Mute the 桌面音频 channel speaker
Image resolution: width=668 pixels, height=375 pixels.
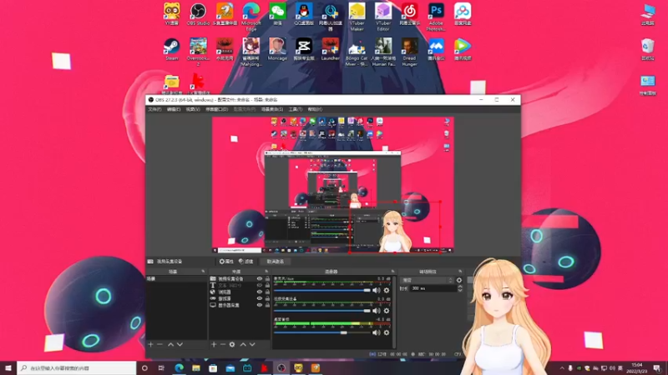click(377, 332)
